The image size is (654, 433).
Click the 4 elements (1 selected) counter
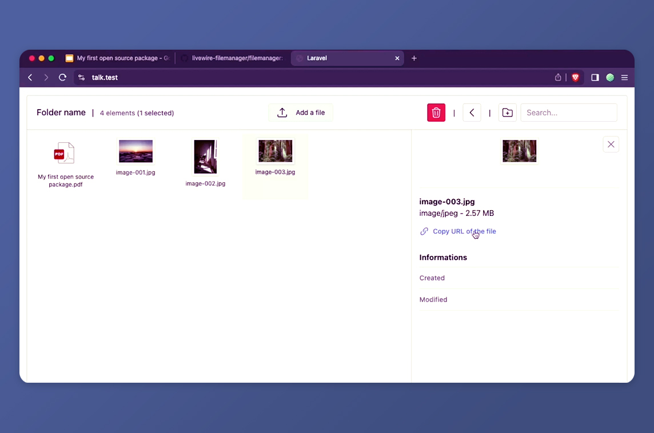tap(137, 113)
